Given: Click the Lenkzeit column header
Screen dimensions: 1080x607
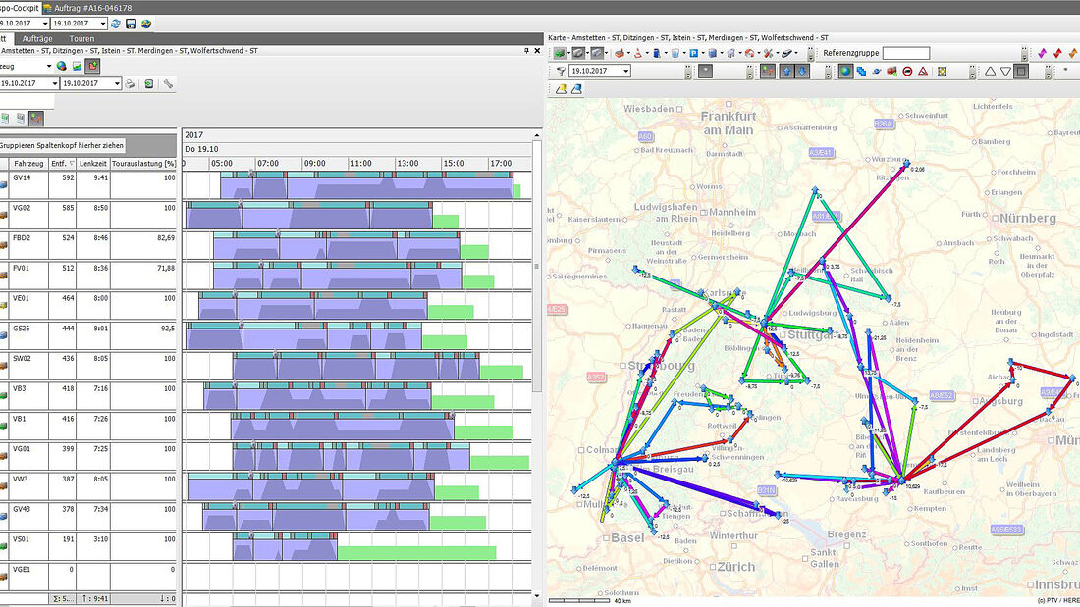Looking at the screenshot, I should click(x=93, y=164).
